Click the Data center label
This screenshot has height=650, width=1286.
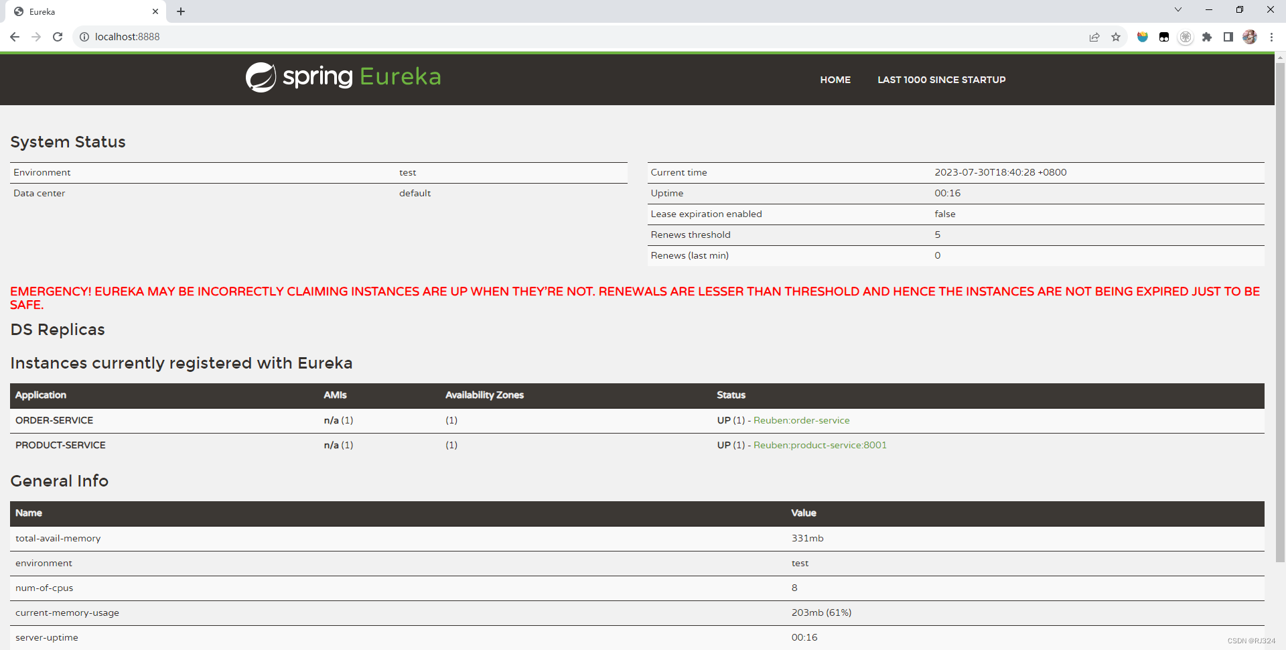(40, 193)
